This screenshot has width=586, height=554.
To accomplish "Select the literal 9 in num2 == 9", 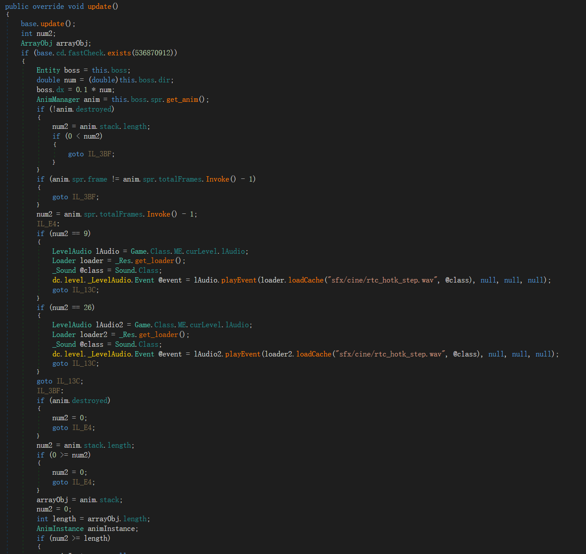I will tap(85, 234).
